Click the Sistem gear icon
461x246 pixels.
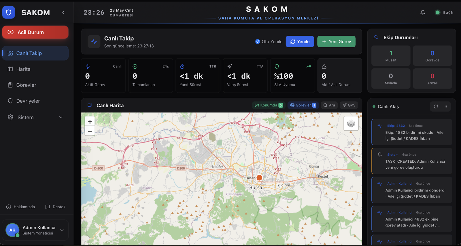tap(10, 117)
